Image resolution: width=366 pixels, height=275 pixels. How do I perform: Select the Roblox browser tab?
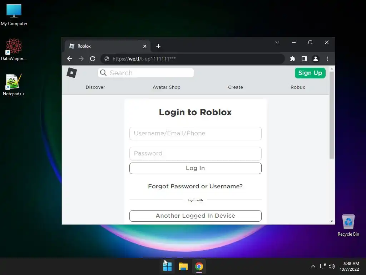point(107,46)
